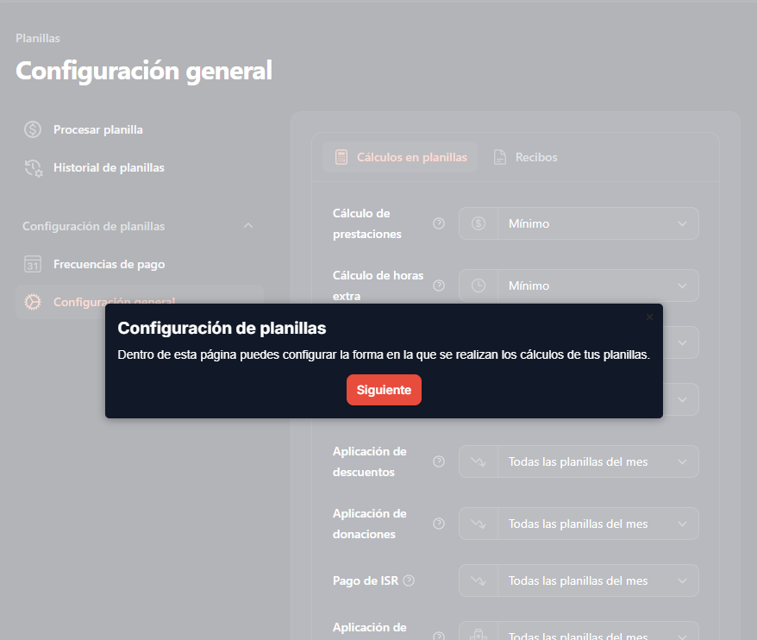757x640 pixels.
Task: Close the Configuración de planillas tour popup
Action: pos(650,317)
